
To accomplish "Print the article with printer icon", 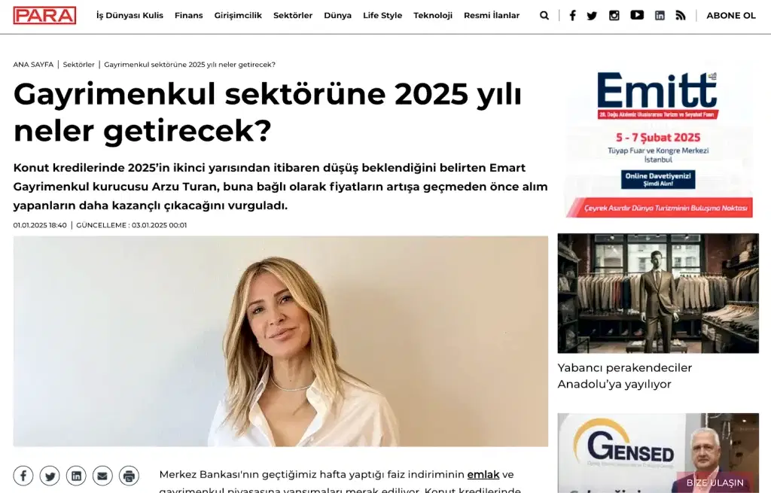I will 129,476.
